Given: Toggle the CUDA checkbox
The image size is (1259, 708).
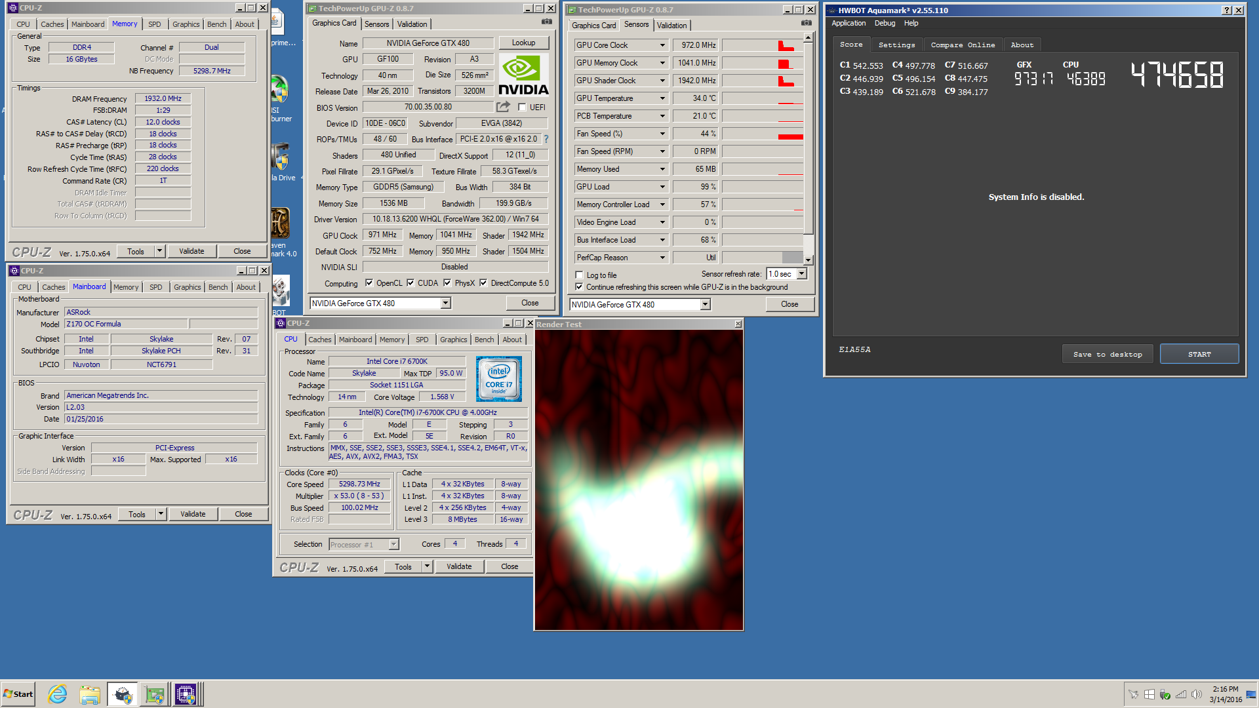Looking at the screenshot, I should (x=410, y=283).
